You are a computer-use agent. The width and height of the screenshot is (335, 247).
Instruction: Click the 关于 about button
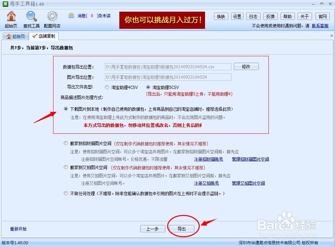305,16
